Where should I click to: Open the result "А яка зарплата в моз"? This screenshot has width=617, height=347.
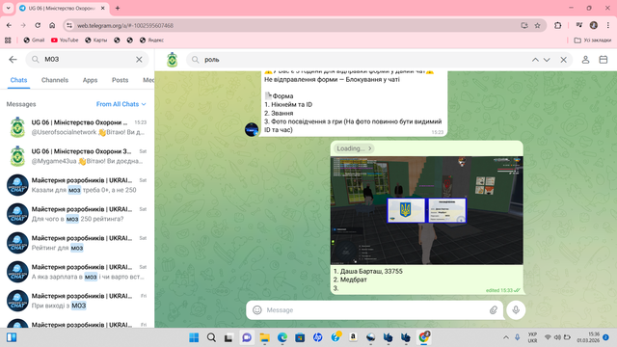click(77, 272)
